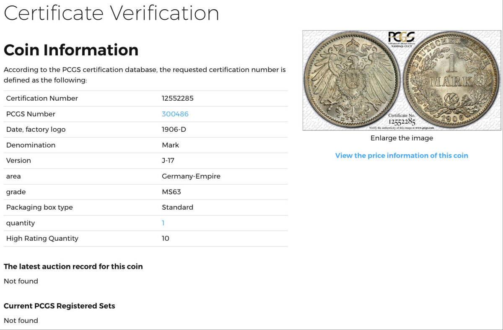503x330 pixels.
Task: Open the coin slab photo thumbnail
Action: (x=401, y=81)
